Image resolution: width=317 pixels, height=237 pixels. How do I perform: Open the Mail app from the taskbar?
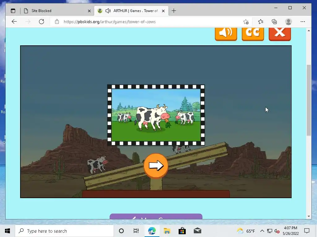pyautogui.click(x=197, y=231)
